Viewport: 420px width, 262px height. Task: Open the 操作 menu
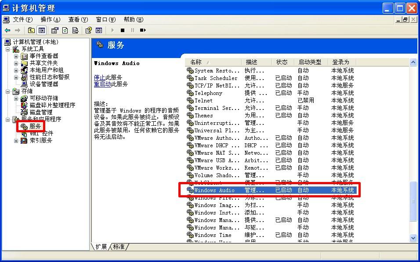click(x=50, y=19)
